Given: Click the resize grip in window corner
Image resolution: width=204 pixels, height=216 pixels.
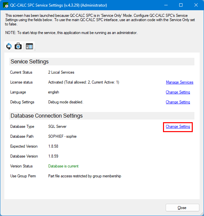Looking at the screenshot, I should point(202,214).
